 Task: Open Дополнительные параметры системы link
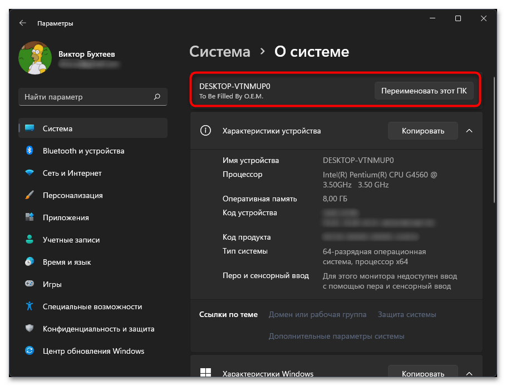pyautogui.click(x=336, y=336)
